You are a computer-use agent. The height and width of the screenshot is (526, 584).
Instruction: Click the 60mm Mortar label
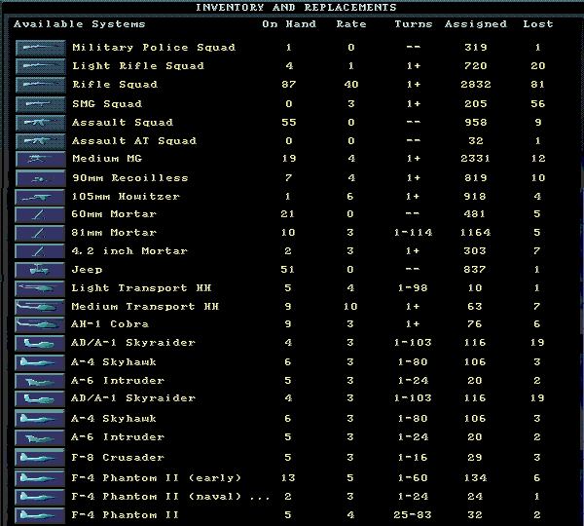point(114,214)
